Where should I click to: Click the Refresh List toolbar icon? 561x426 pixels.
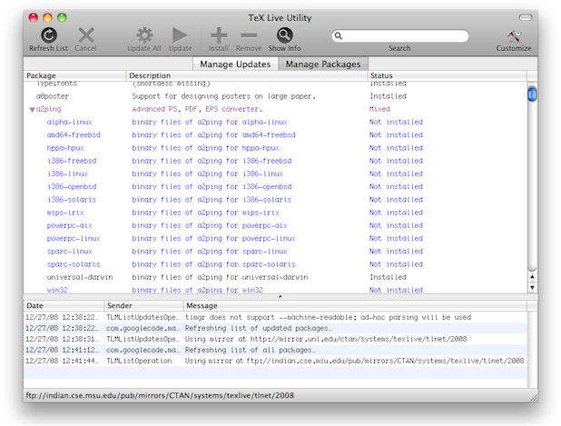point(49,35)
